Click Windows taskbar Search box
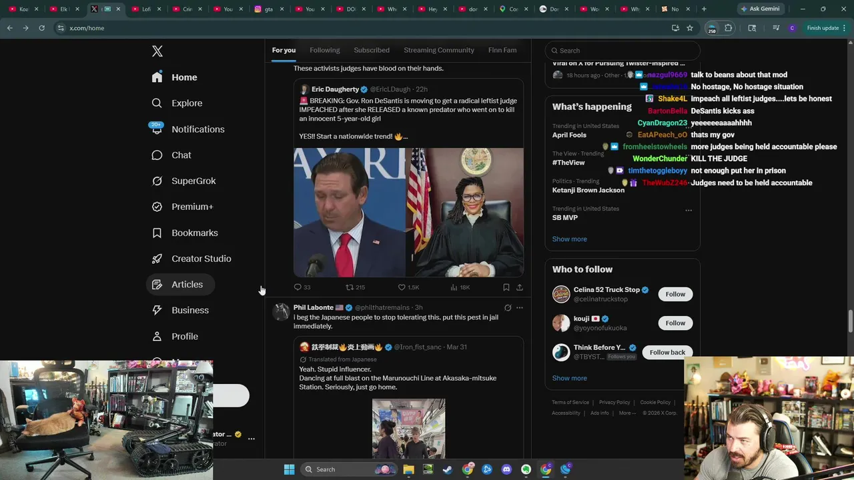The image size is (854, 480). [x=349, y=469]
